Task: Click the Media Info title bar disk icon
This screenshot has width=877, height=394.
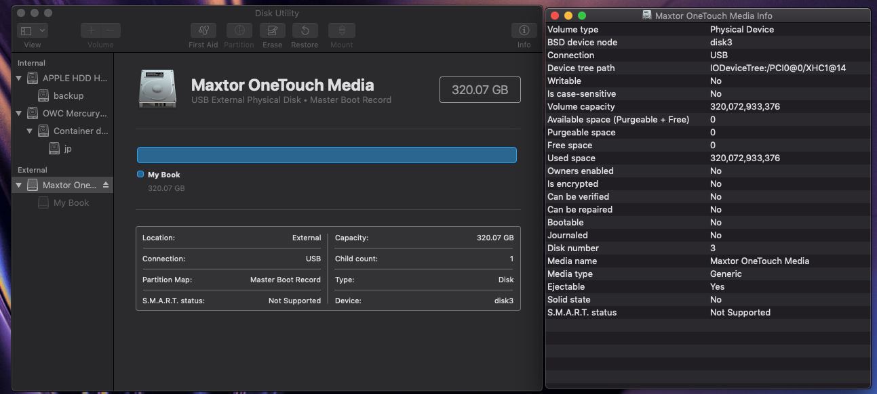Action: (x=648, y=16)
